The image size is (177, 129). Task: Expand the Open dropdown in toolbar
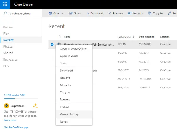coord(63,14)
